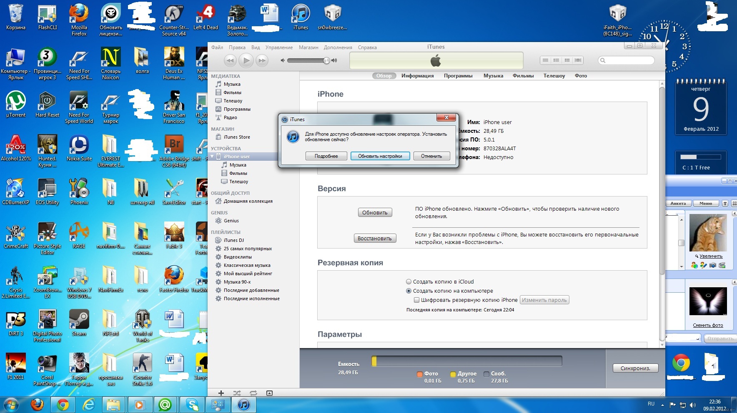Click the iPhone capacity usage bar
Screen dimensions: 737x413
pos(467,361)
